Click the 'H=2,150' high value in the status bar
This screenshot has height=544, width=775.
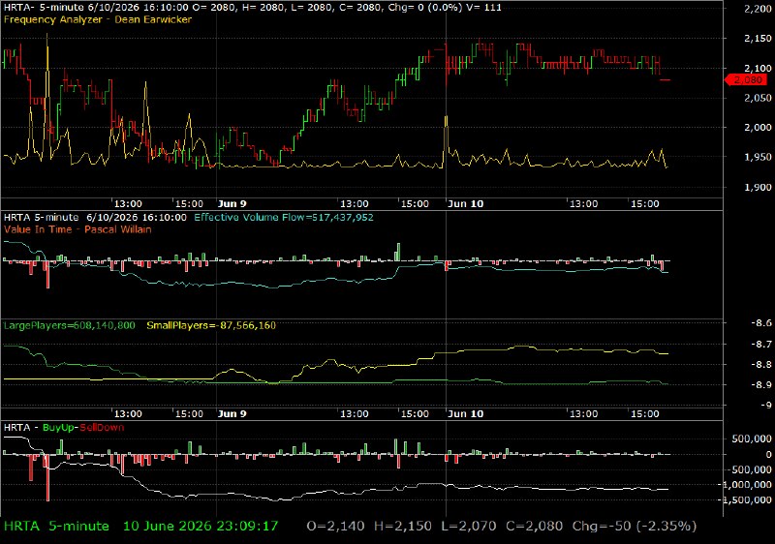coord(403,527)
